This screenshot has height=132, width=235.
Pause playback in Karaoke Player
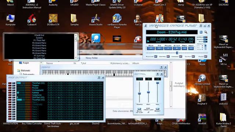click(168, 48)
